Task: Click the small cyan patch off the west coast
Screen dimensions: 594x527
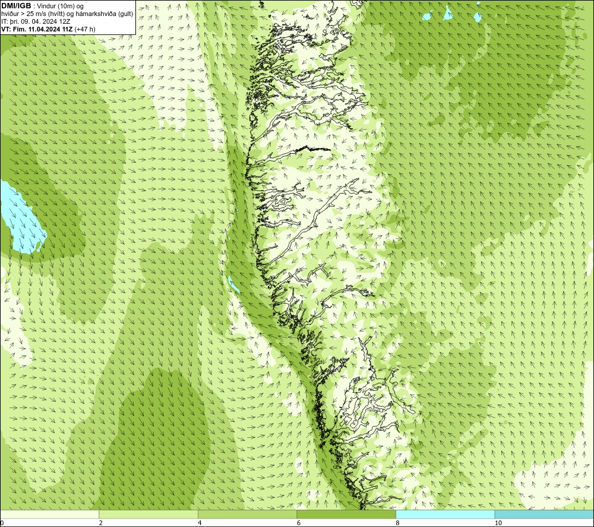Action: coord(233,285)
